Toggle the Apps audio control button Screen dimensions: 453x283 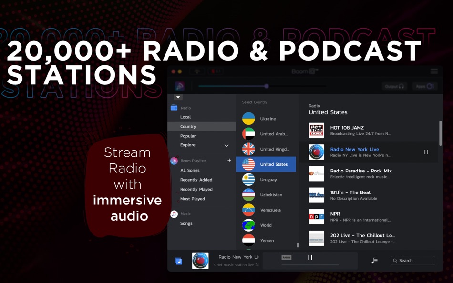click(x=425, y=86)
